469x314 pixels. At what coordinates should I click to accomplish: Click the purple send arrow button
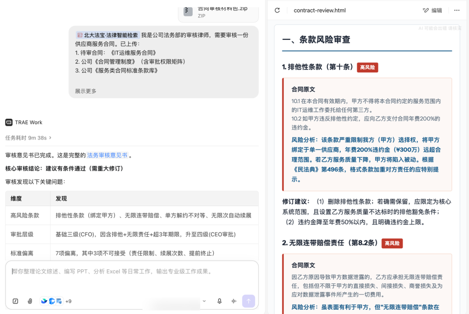coord(248,301)
